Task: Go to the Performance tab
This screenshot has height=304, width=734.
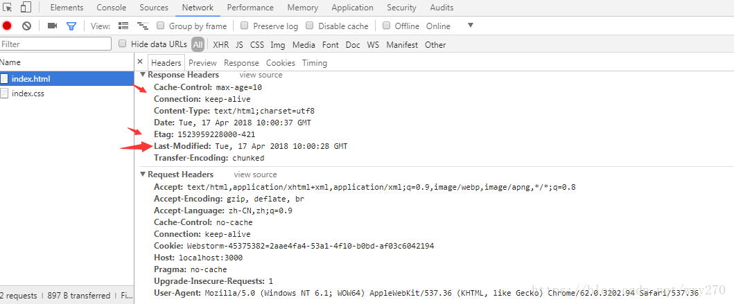Action: click(250, 8)
